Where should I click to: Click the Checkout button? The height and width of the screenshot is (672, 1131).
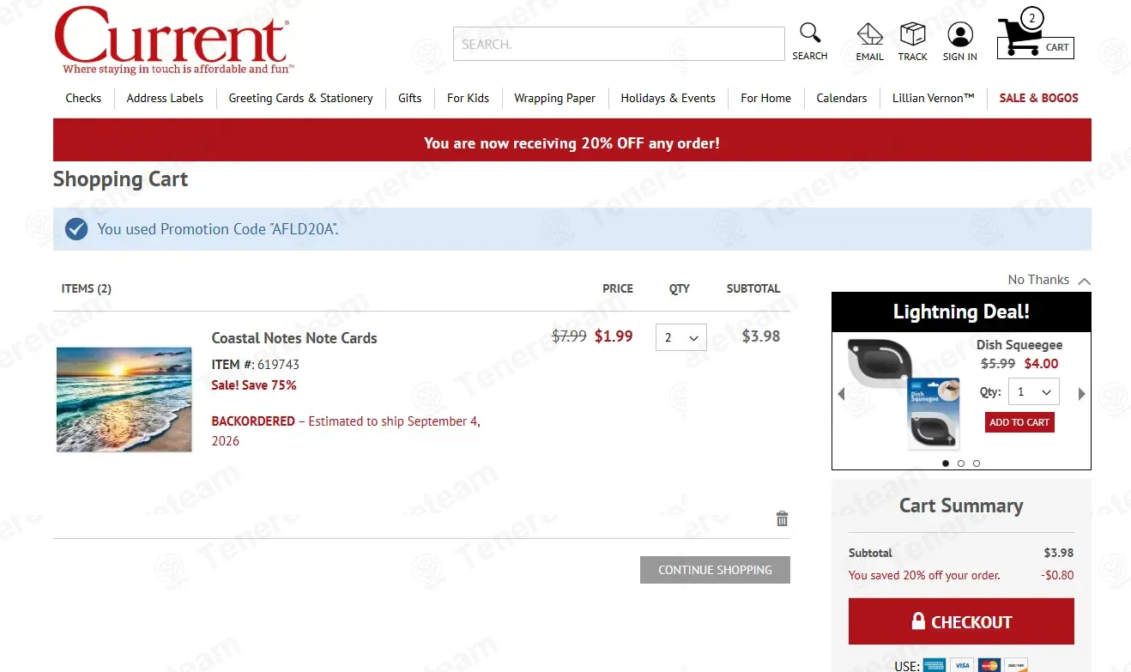point(961,621)
